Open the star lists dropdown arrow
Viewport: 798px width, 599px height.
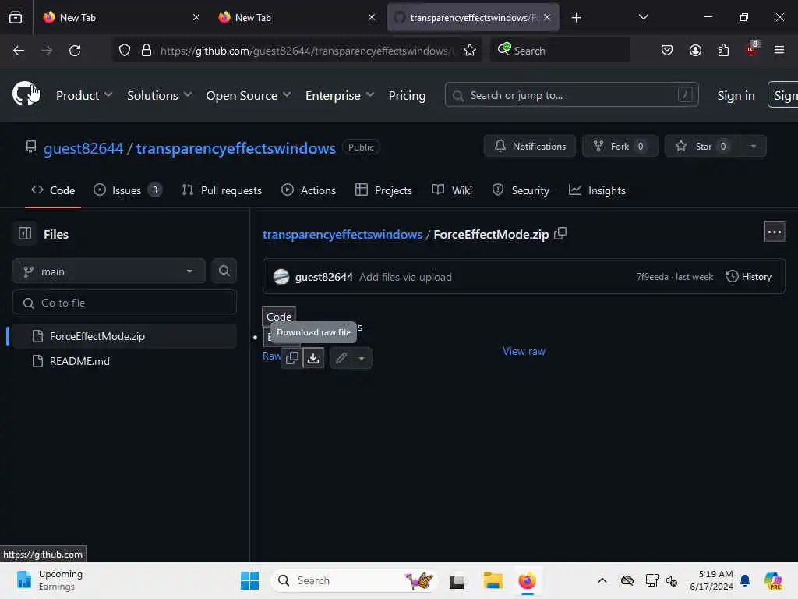[754, 146]
